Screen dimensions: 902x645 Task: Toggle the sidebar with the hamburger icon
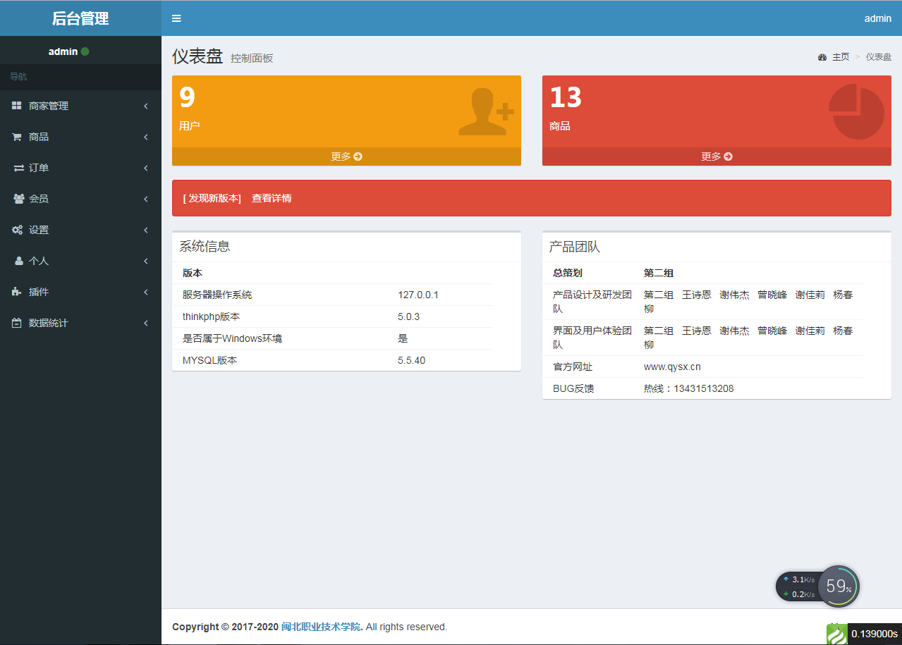(176, 18)
